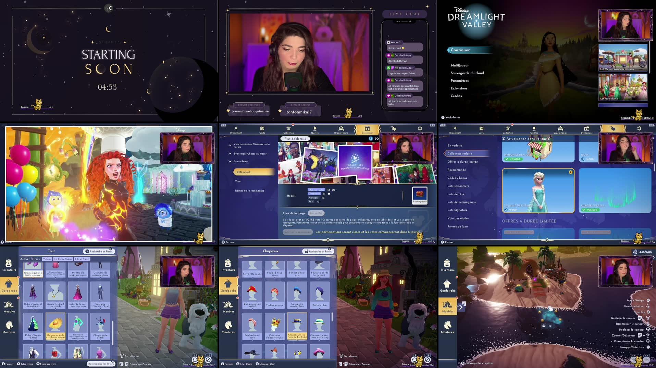Select the Aurore Boréale shop card
Viewport: 656px width, 368px height.
[615, 191]
